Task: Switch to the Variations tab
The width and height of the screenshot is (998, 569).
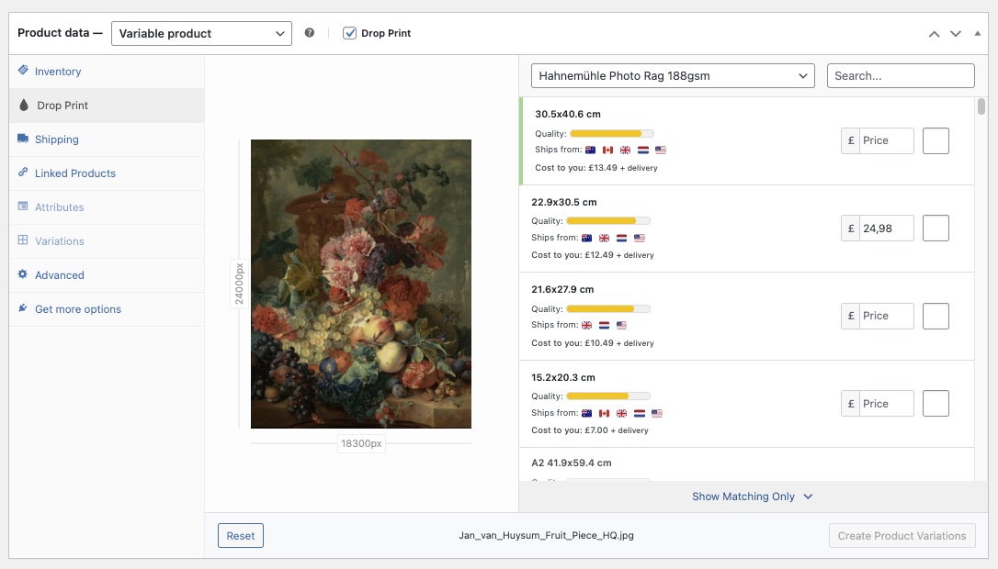Action: (107, 241)
